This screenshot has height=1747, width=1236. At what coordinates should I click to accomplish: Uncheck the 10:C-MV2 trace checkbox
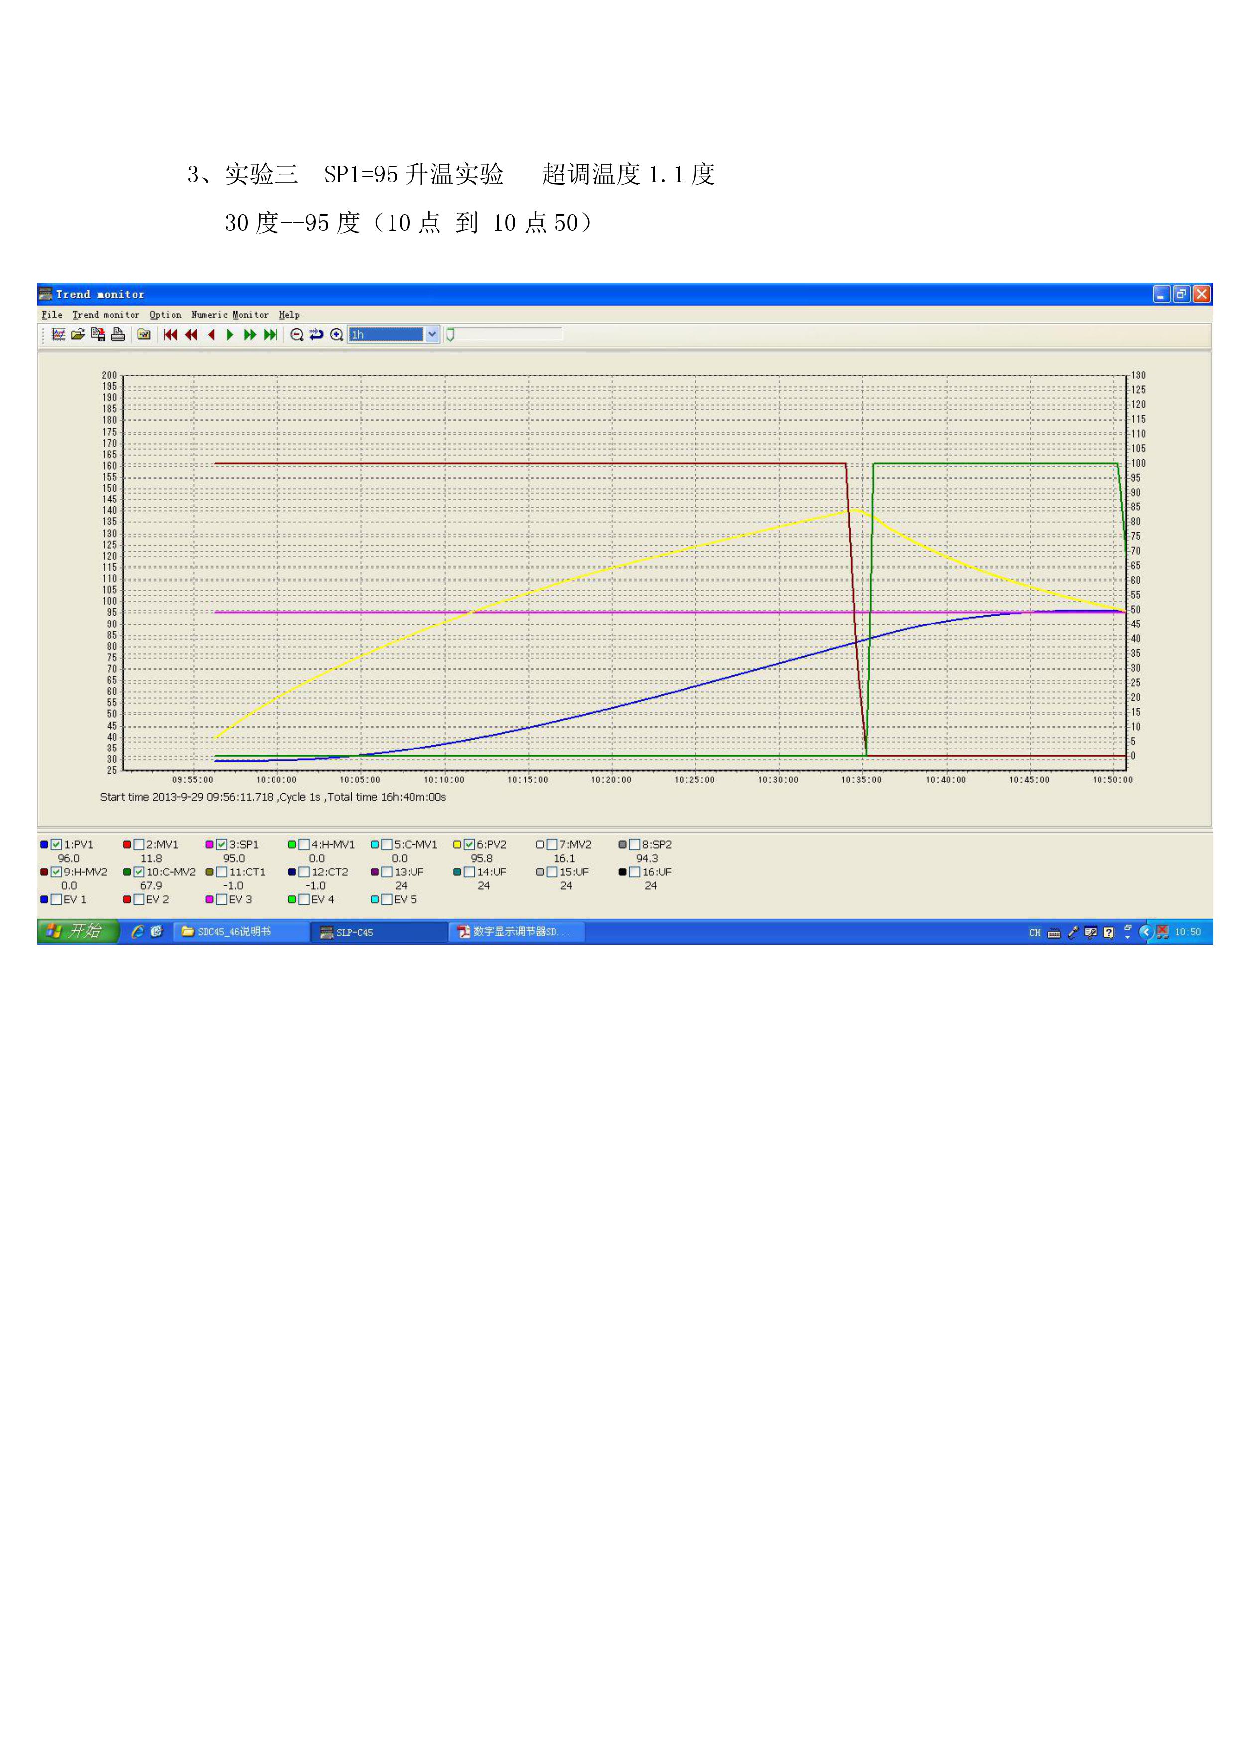[138, 872]
